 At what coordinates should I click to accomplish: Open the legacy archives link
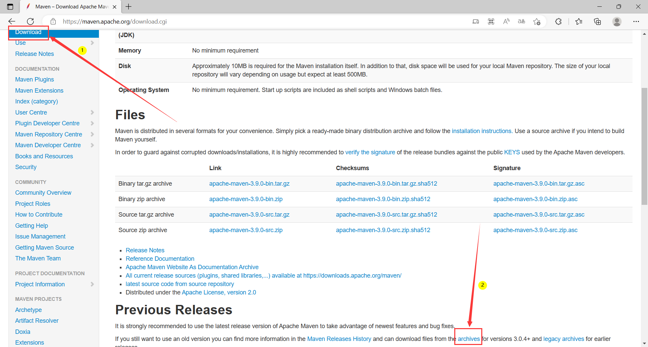click(x=564, y=339)
